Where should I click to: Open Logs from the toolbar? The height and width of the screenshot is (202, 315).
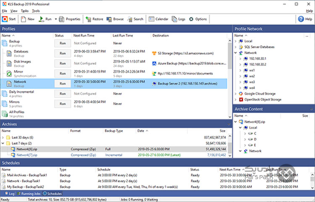pos(178,19)
